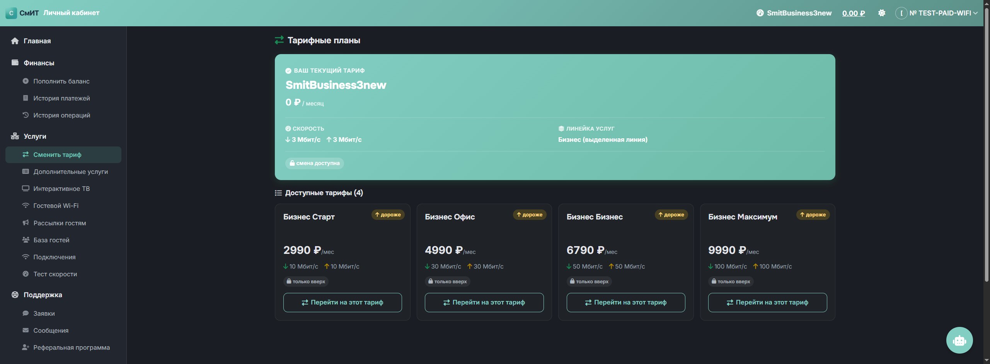The height and width of the screenshot is (364, 990).
Task: Choose Перейти на этот тариф for Бизнес Офис
Action: (484, 303)
